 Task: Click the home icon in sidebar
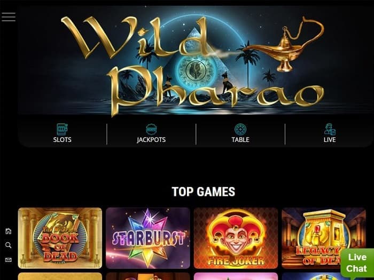(9, 231)
